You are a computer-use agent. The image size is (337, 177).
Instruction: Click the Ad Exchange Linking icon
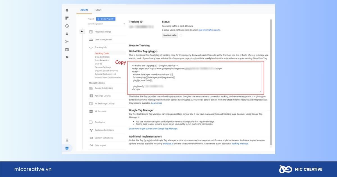[x=91, y=103]
